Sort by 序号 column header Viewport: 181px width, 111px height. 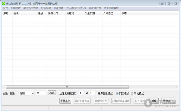click(7, 13)
